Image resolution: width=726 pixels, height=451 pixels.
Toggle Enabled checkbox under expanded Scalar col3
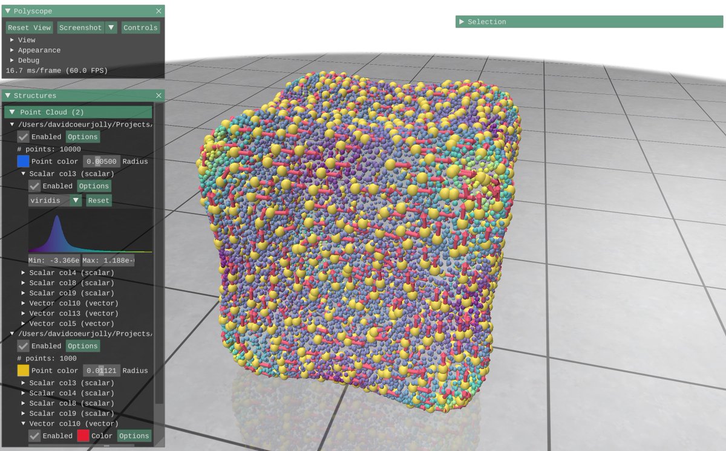pyautogui.click(x=34, y=186)
